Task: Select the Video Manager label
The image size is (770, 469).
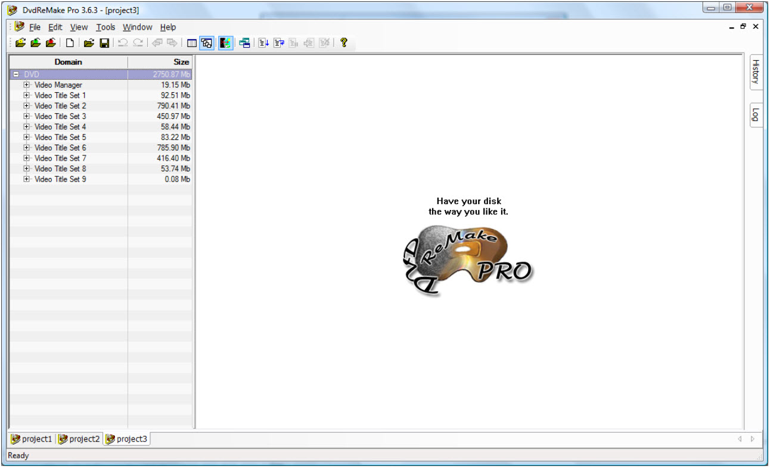Action: (x=58, y=85)
